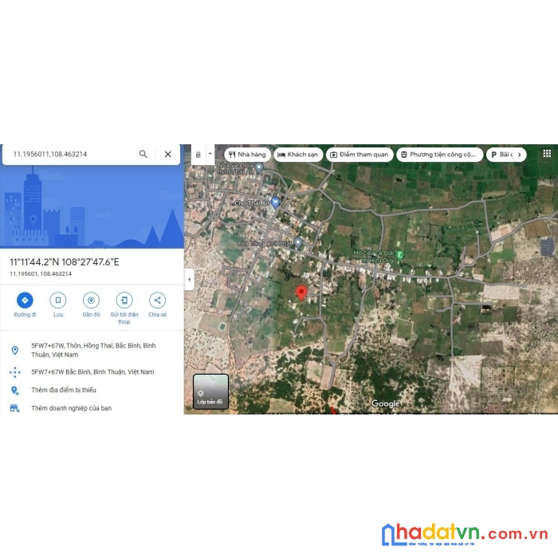Screen dimensions: 558x558
Task: Click the add business storefront icon
Action: (15, 408)
